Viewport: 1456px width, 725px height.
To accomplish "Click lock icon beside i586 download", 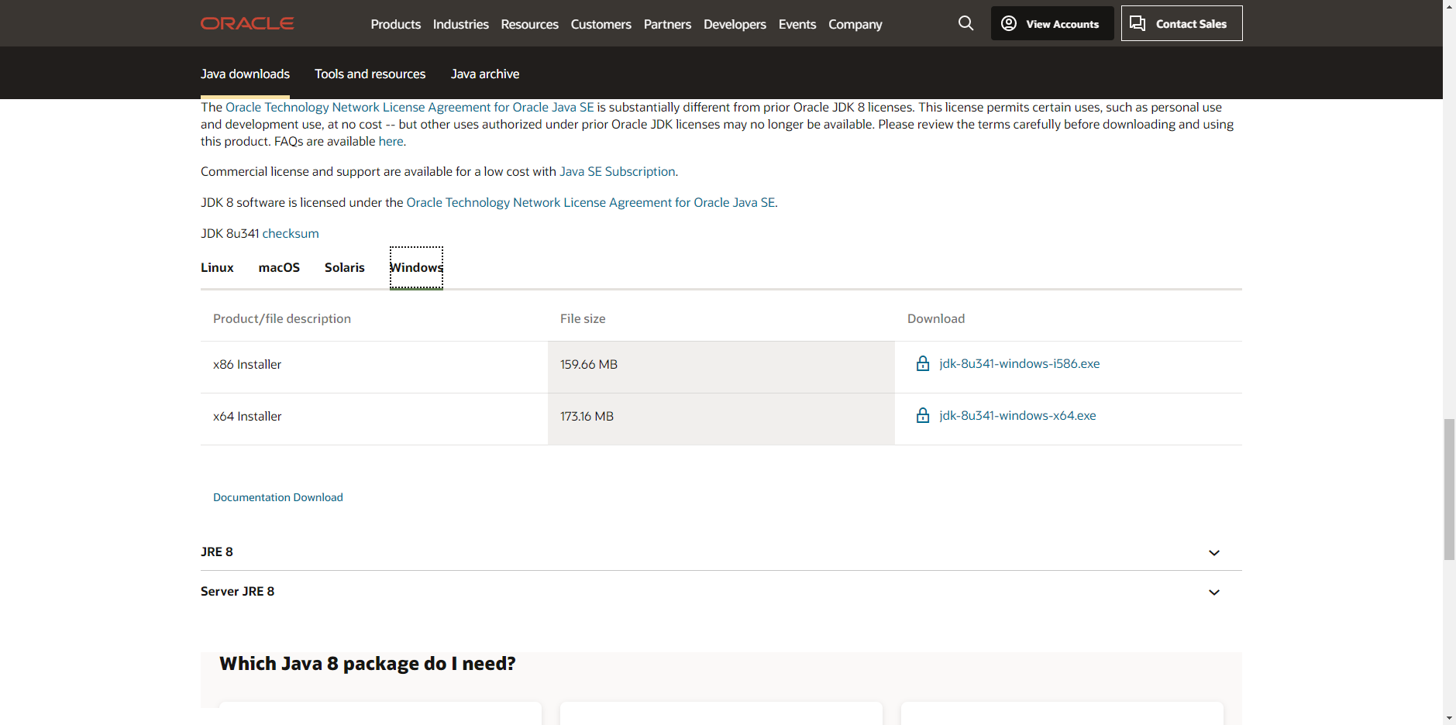I will 923,364.
